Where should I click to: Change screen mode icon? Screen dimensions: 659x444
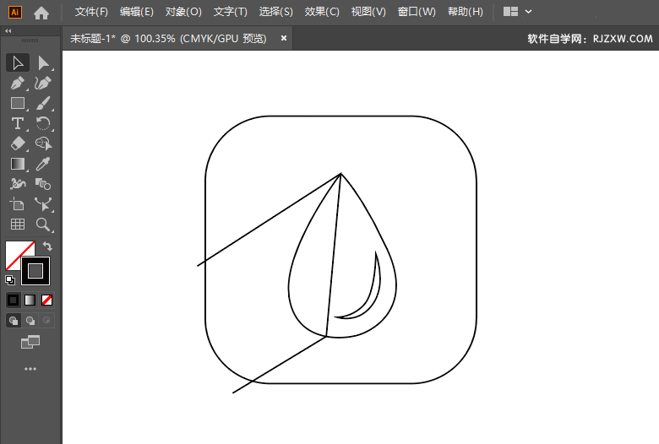click(x=30, y=343)
